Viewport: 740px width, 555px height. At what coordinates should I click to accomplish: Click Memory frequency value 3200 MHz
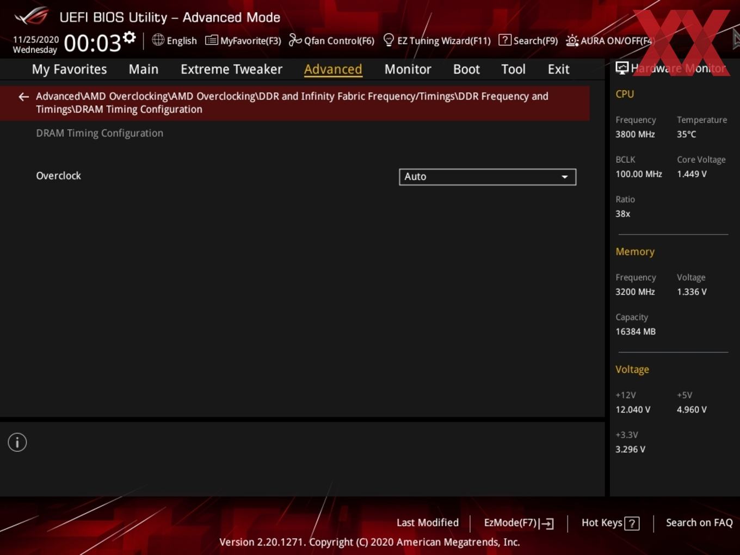click(x=635, y=292)
